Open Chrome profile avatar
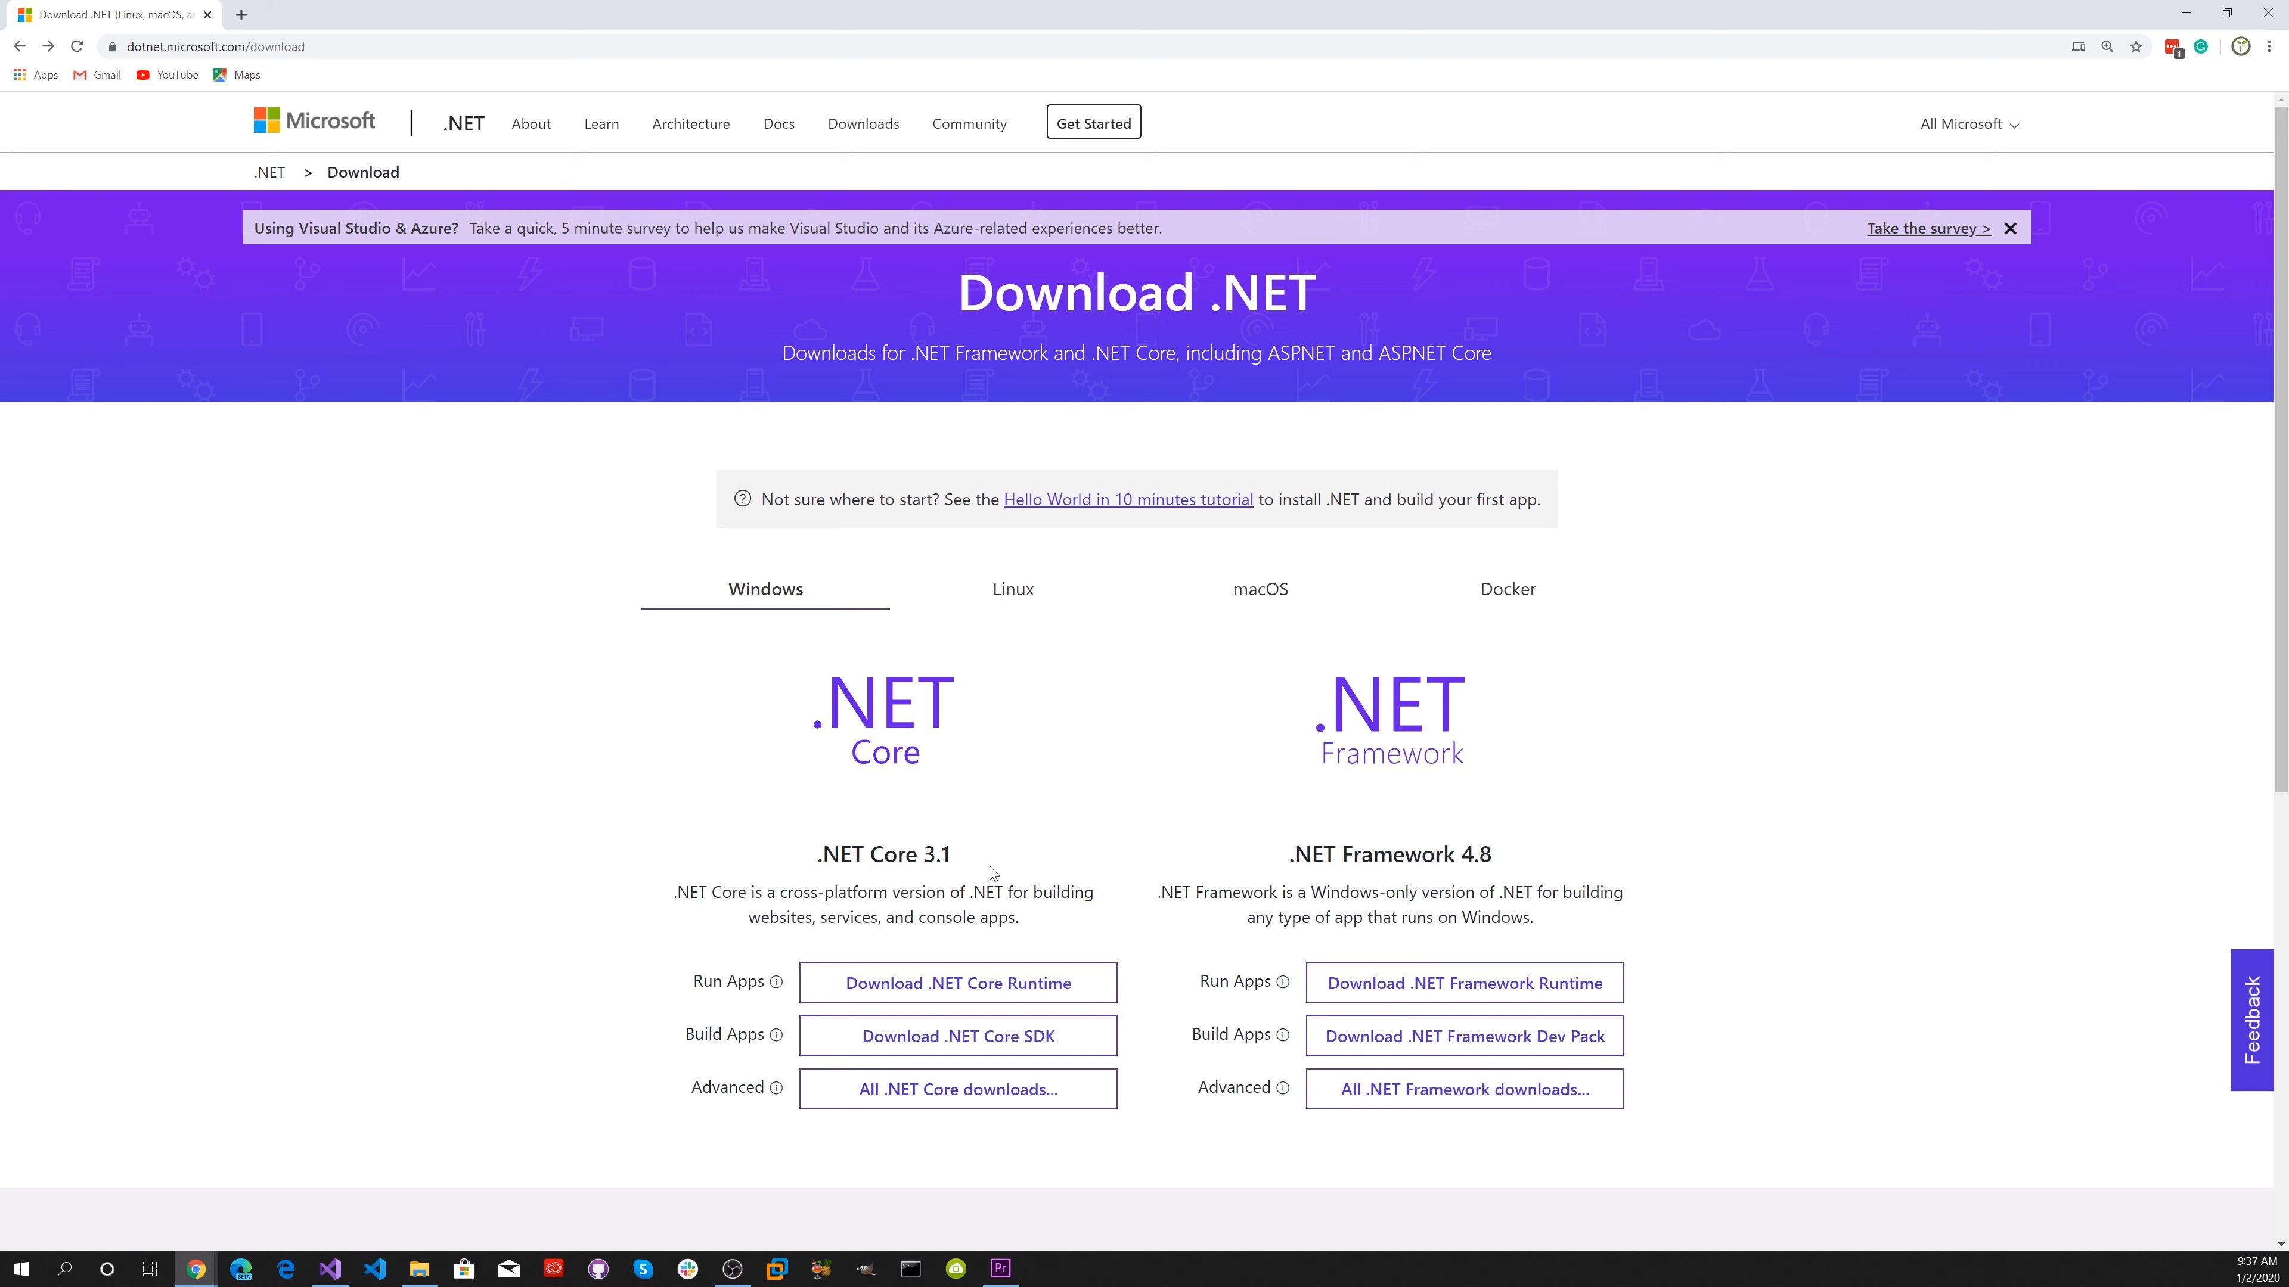 [x=2241, y=46]
